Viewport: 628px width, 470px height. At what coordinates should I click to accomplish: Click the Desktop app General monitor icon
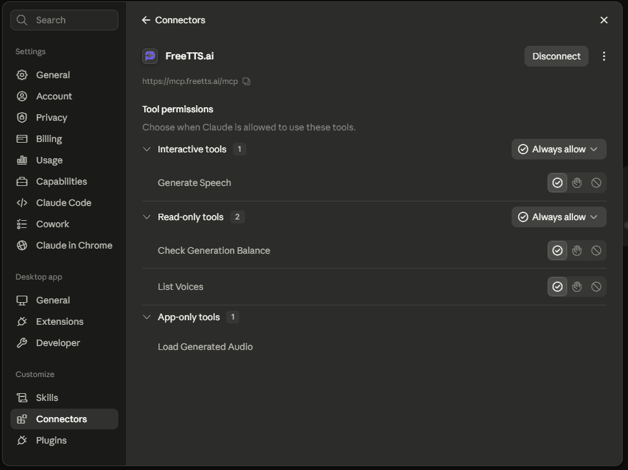(x=22, y=300)
